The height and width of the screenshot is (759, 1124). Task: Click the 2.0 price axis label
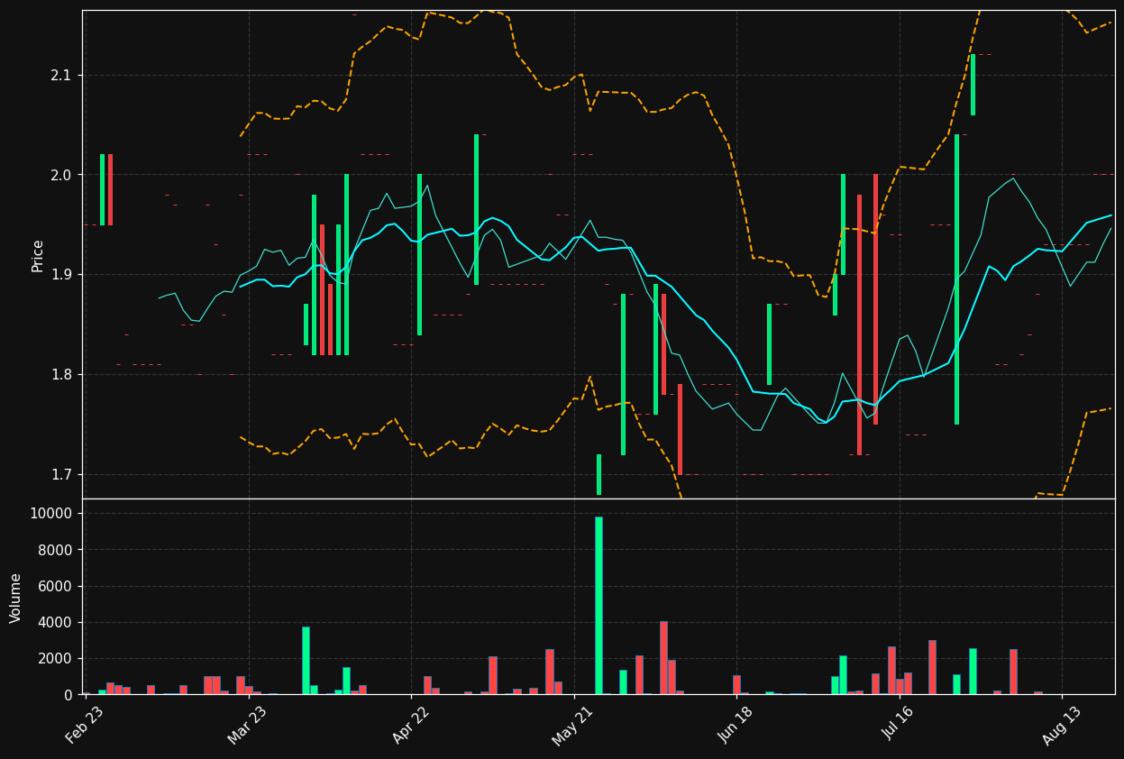(62, 175)
